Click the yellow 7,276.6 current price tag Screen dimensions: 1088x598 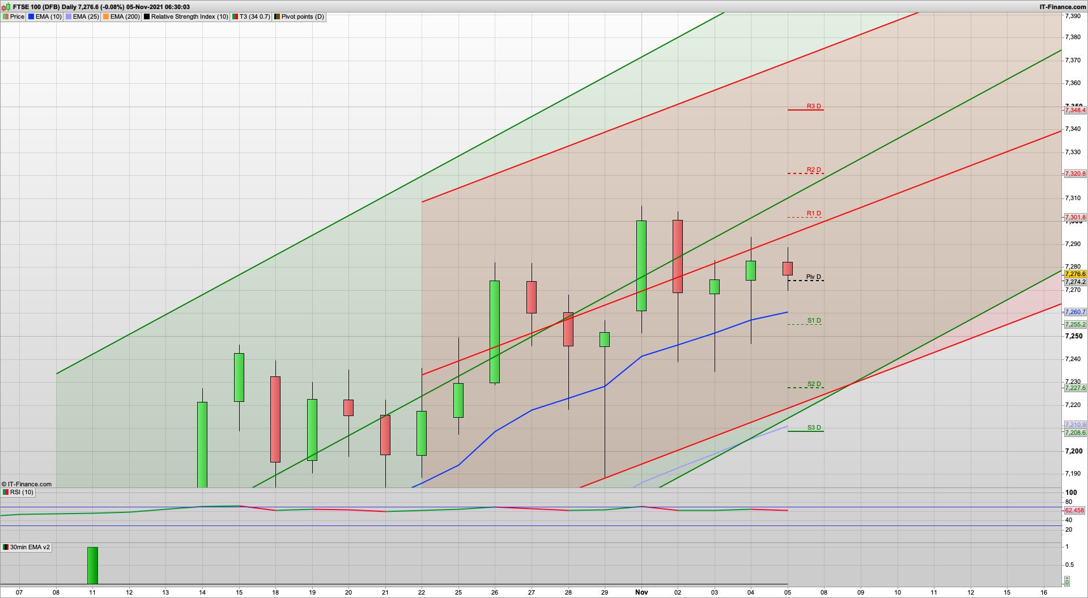coord(1075,274)
